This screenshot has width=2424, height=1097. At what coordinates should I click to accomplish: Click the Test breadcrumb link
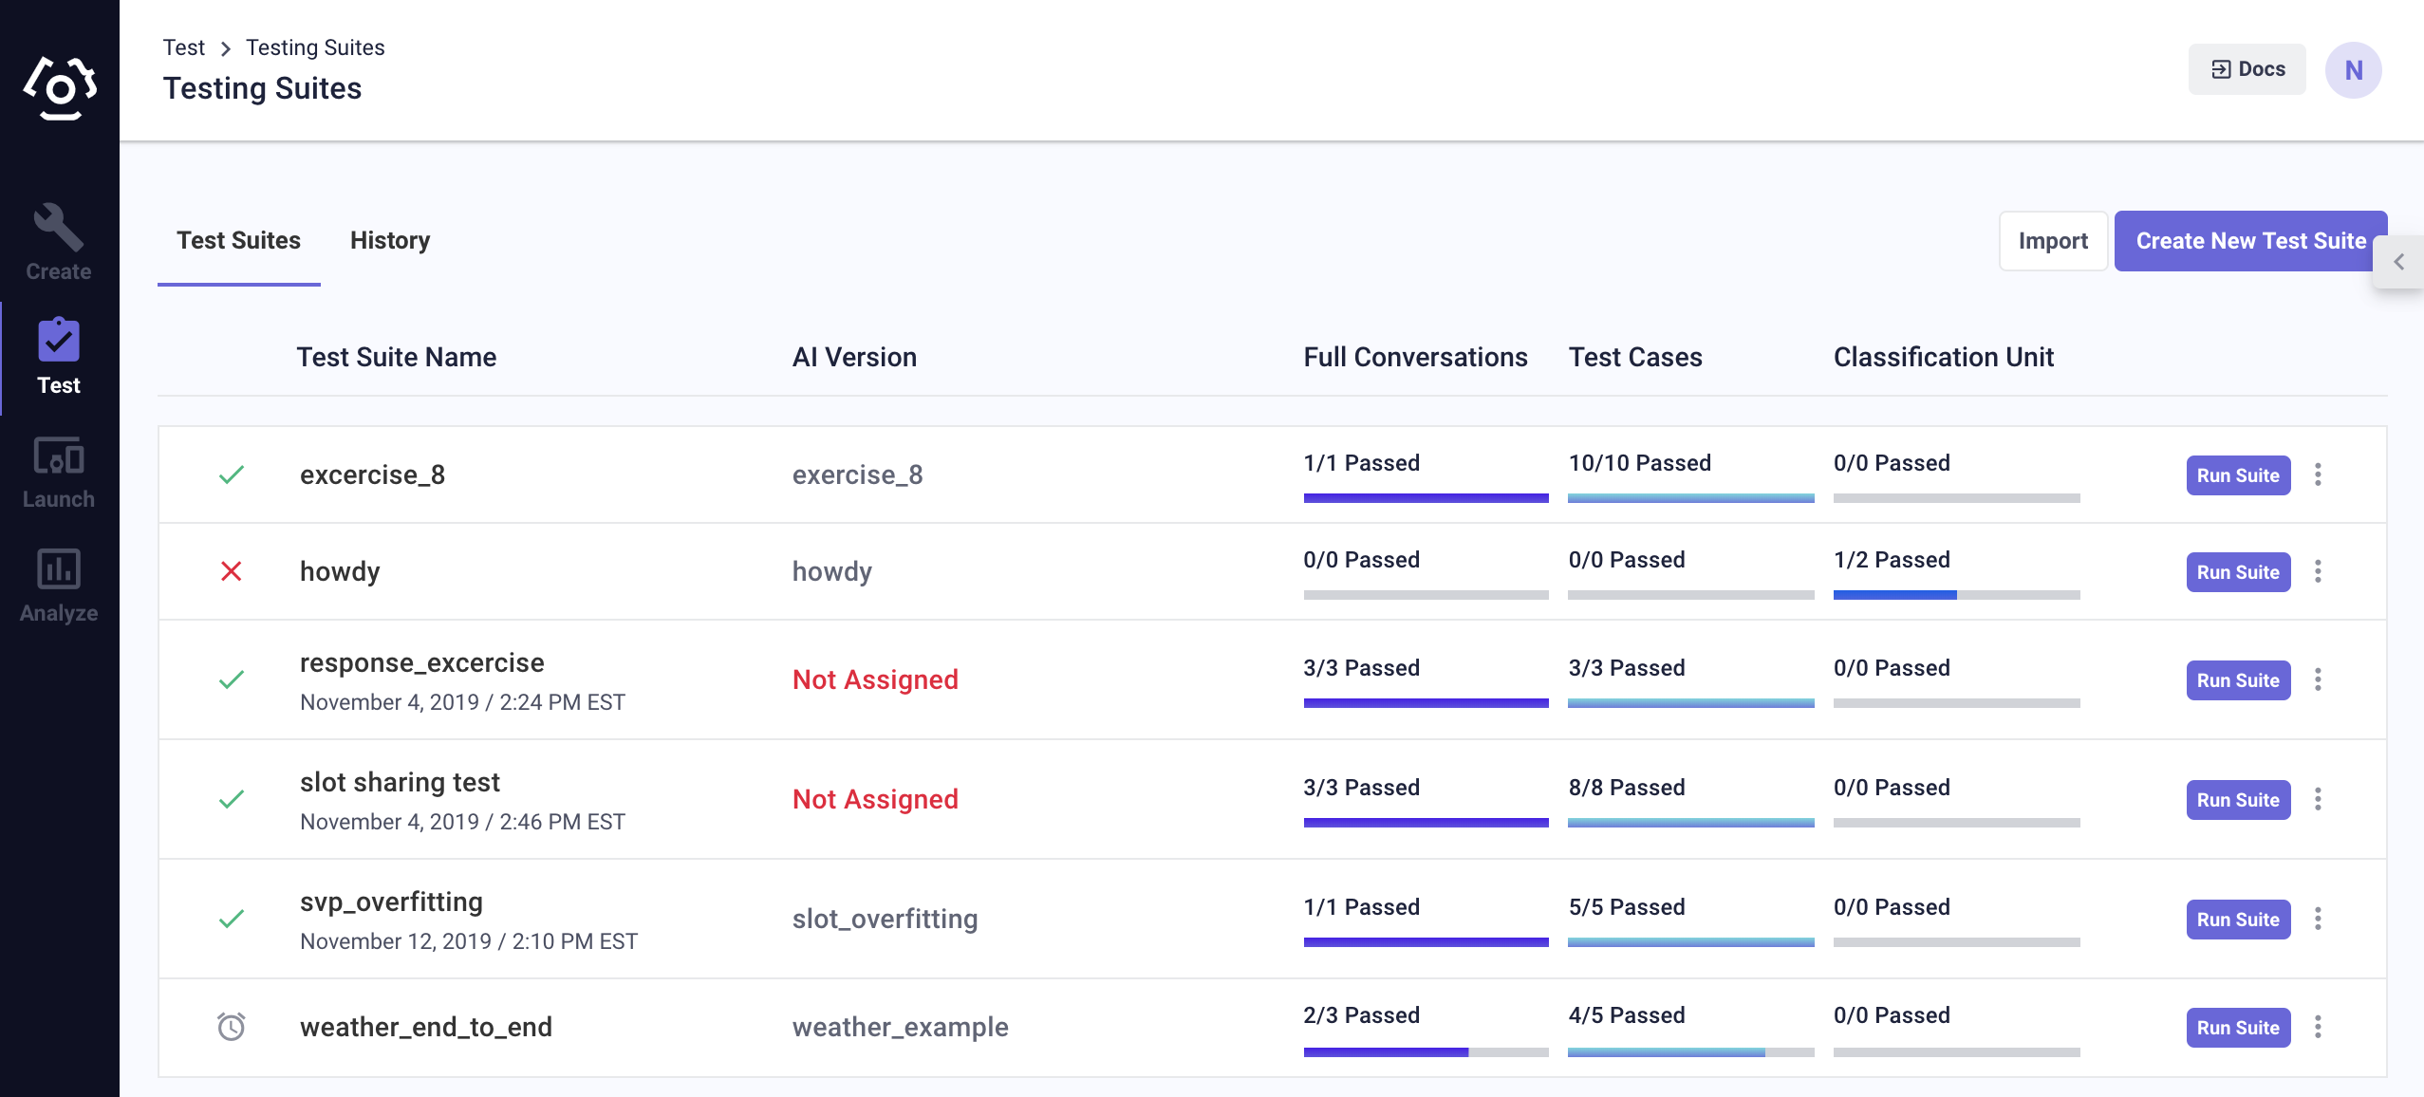[x=183, y=47]
